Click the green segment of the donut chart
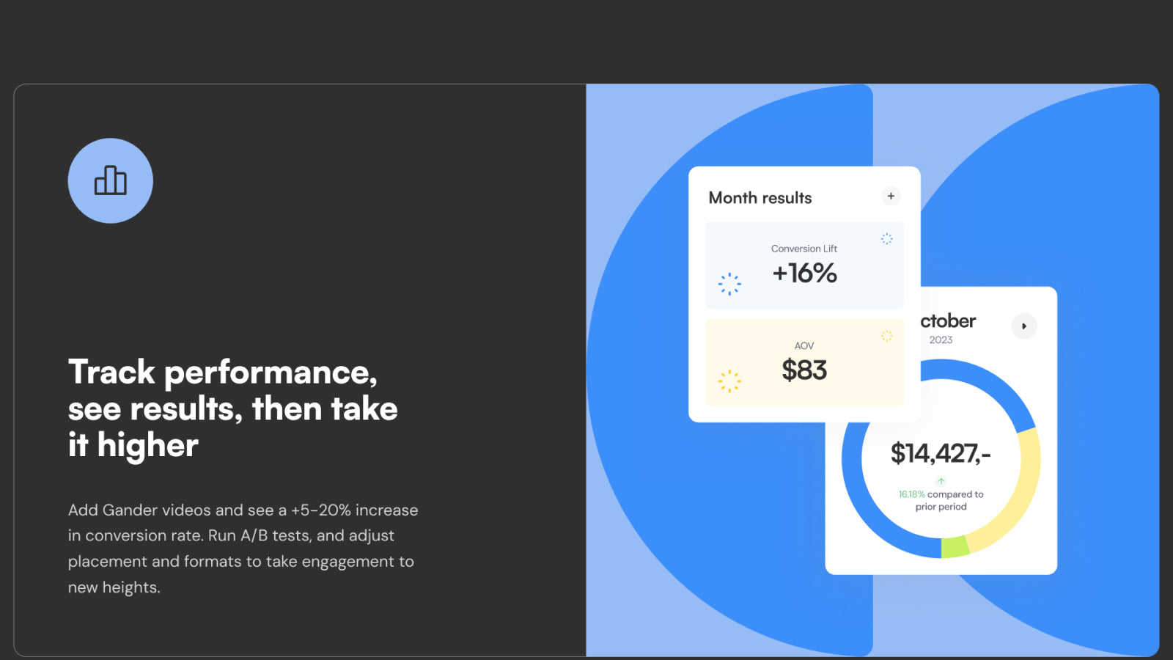 click(954, 547)
